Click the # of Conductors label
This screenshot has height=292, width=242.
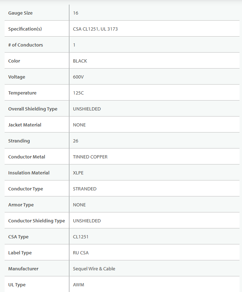[25, 45]
